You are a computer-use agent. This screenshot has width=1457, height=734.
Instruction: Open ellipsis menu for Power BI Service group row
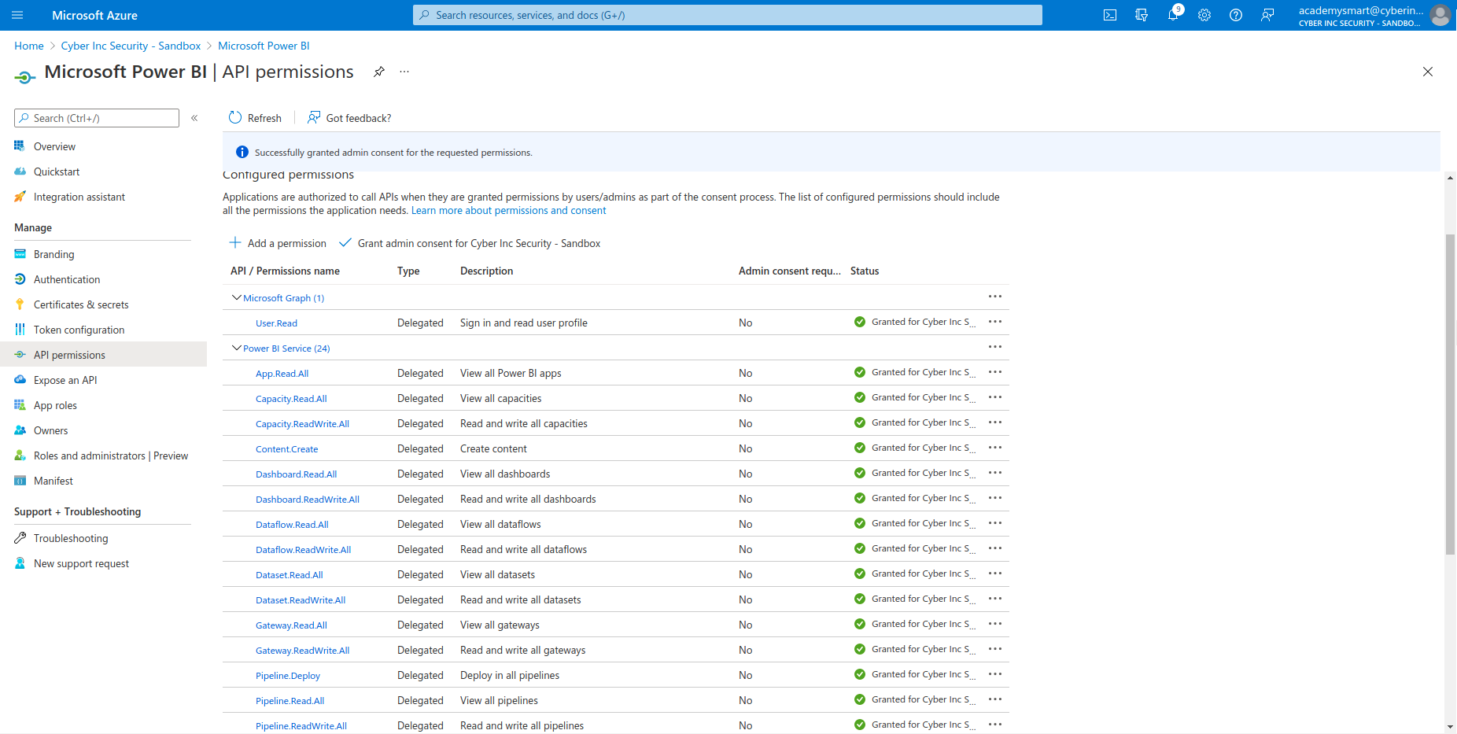[995, 347]
